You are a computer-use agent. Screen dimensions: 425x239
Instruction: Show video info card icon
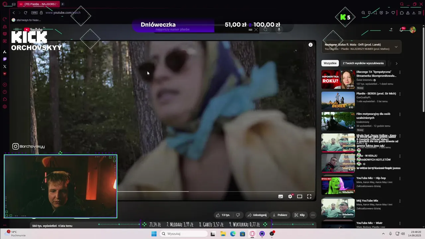(310, 45)
